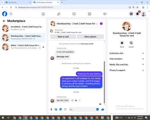Expand the Chat members section
Image resolution: width=150 pixels, height=120 pixels.
tap(127, 59)
